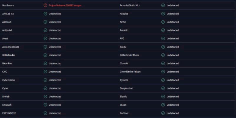Click the red alert icon beside MaxSecure
The image size is (236, 118).
tap(45, 5)
